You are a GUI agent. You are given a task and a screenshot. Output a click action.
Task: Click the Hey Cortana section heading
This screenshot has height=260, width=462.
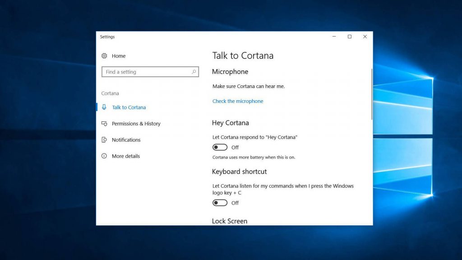[231, 123]
